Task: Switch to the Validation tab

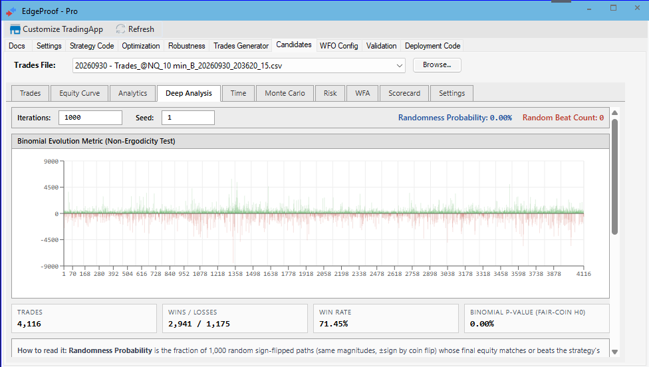Action: point(381,46)
